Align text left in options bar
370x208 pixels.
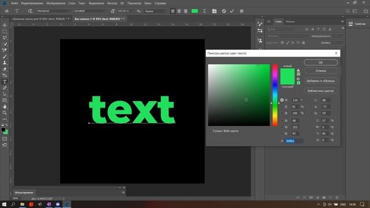[x=173, y=11]
